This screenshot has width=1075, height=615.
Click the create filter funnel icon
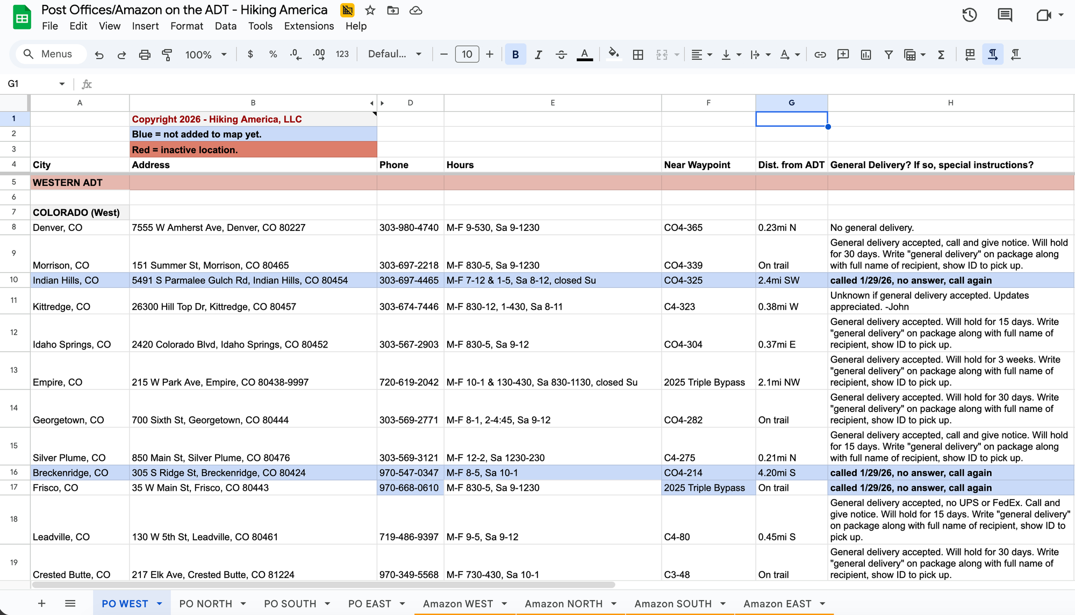point(888,54)
